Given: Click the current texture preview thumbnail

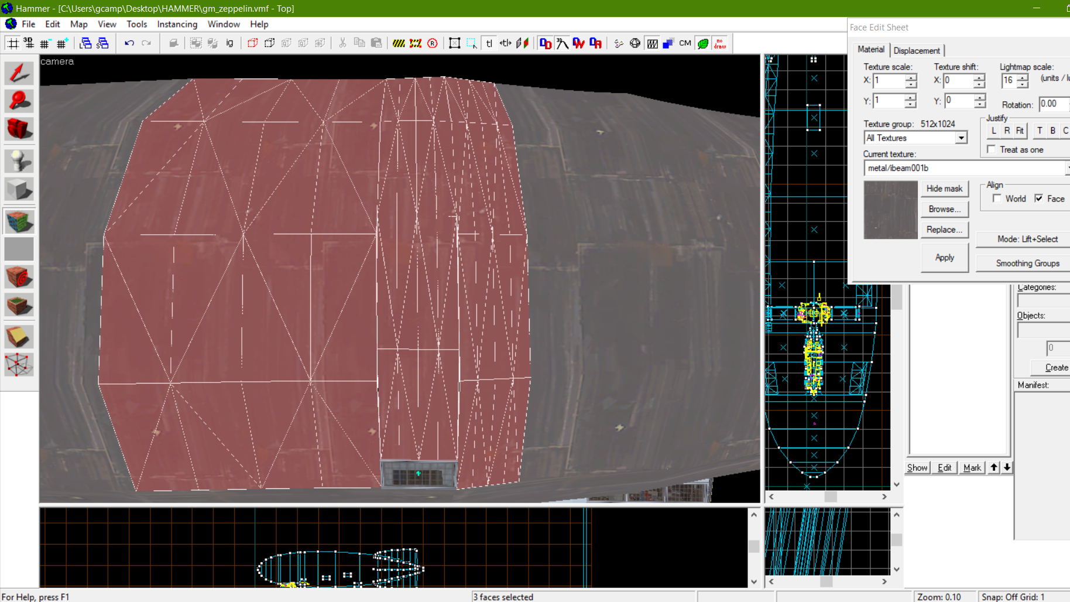Looking at the screenshot, I should coord(890,210).
